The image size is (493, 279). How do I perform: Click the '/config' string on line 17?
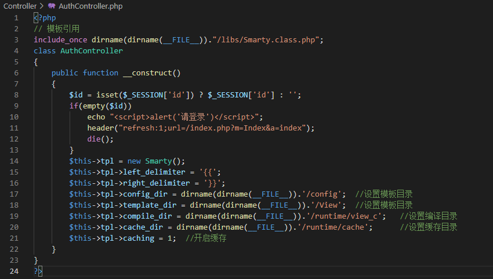322,194
